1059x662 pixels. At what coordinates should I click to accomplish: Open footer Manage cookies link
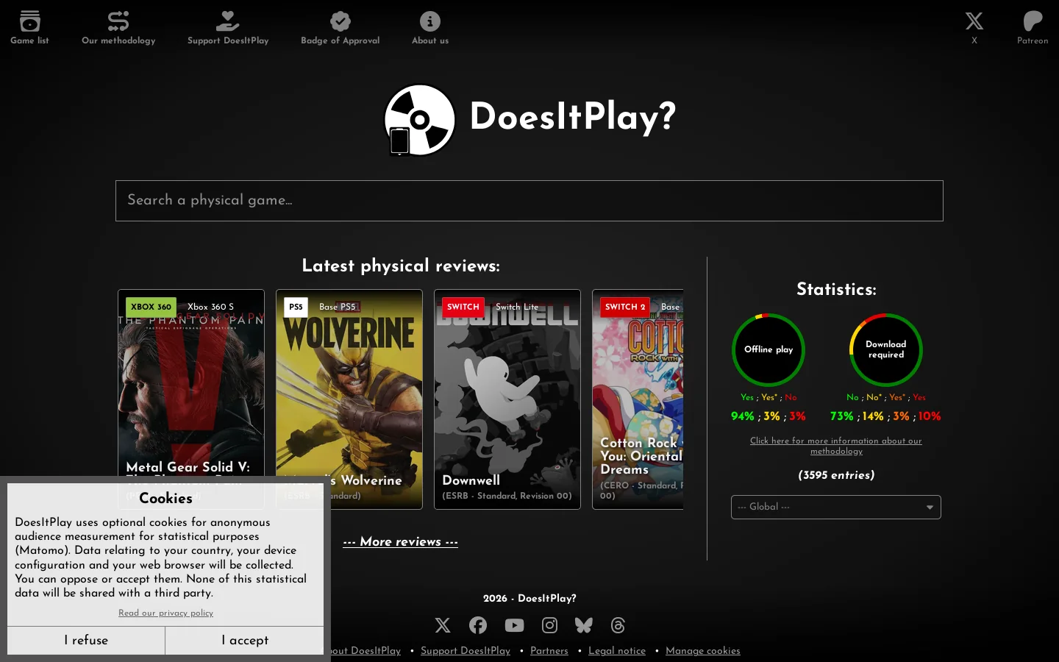[x=703, y=651]
